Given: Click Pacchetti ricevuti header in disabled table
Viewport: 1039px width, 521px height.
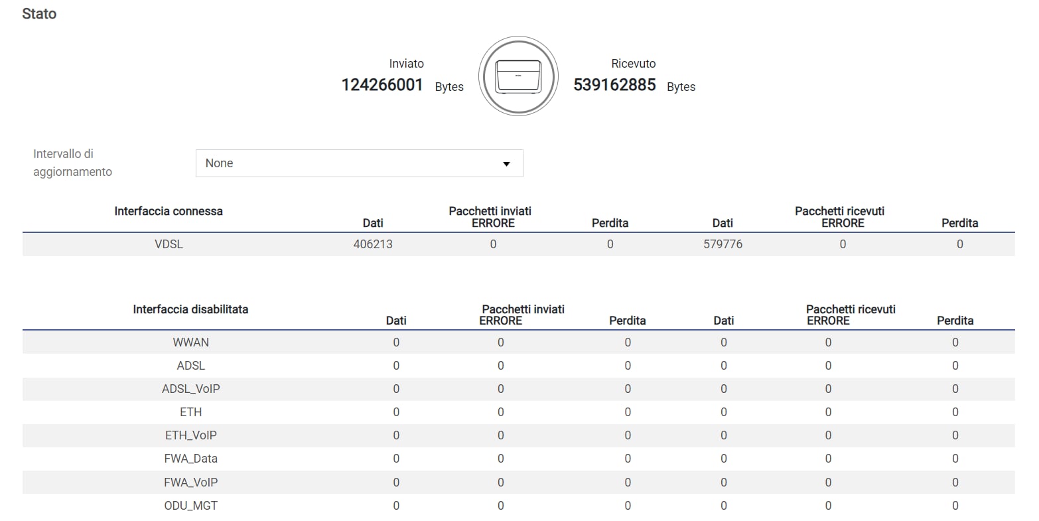Looking at the screenshot, I should coord(851,309).
